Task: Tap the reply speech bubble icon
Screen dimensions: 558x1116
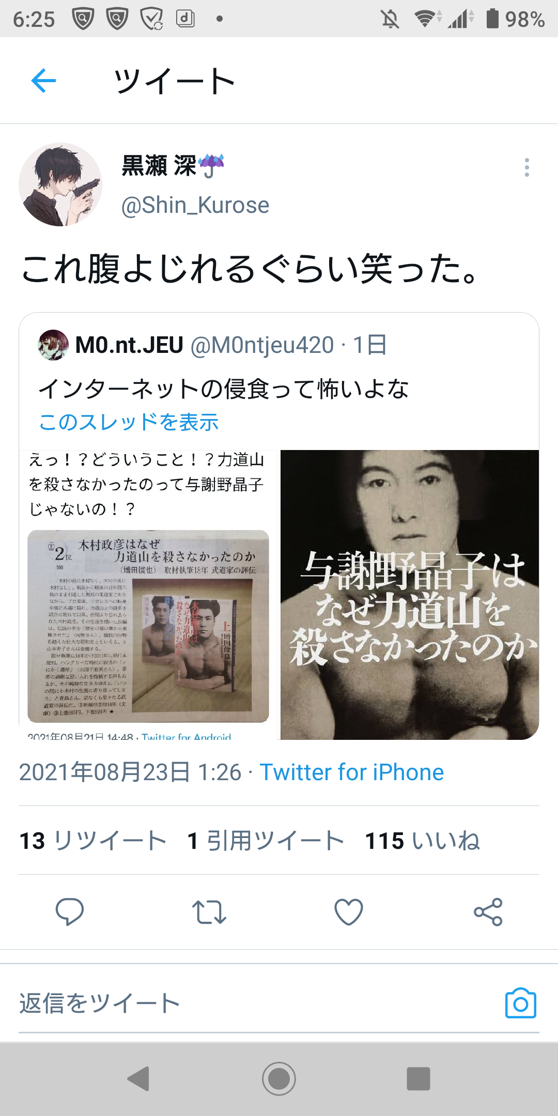Action: pos(70,911)
